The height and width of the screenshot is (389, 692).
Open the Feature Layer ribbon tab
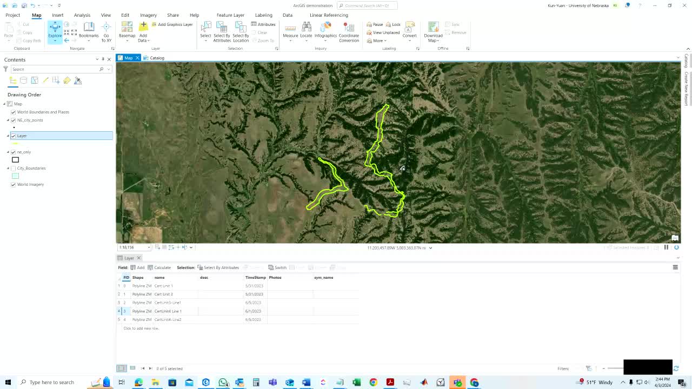click(x=230, y=15)
